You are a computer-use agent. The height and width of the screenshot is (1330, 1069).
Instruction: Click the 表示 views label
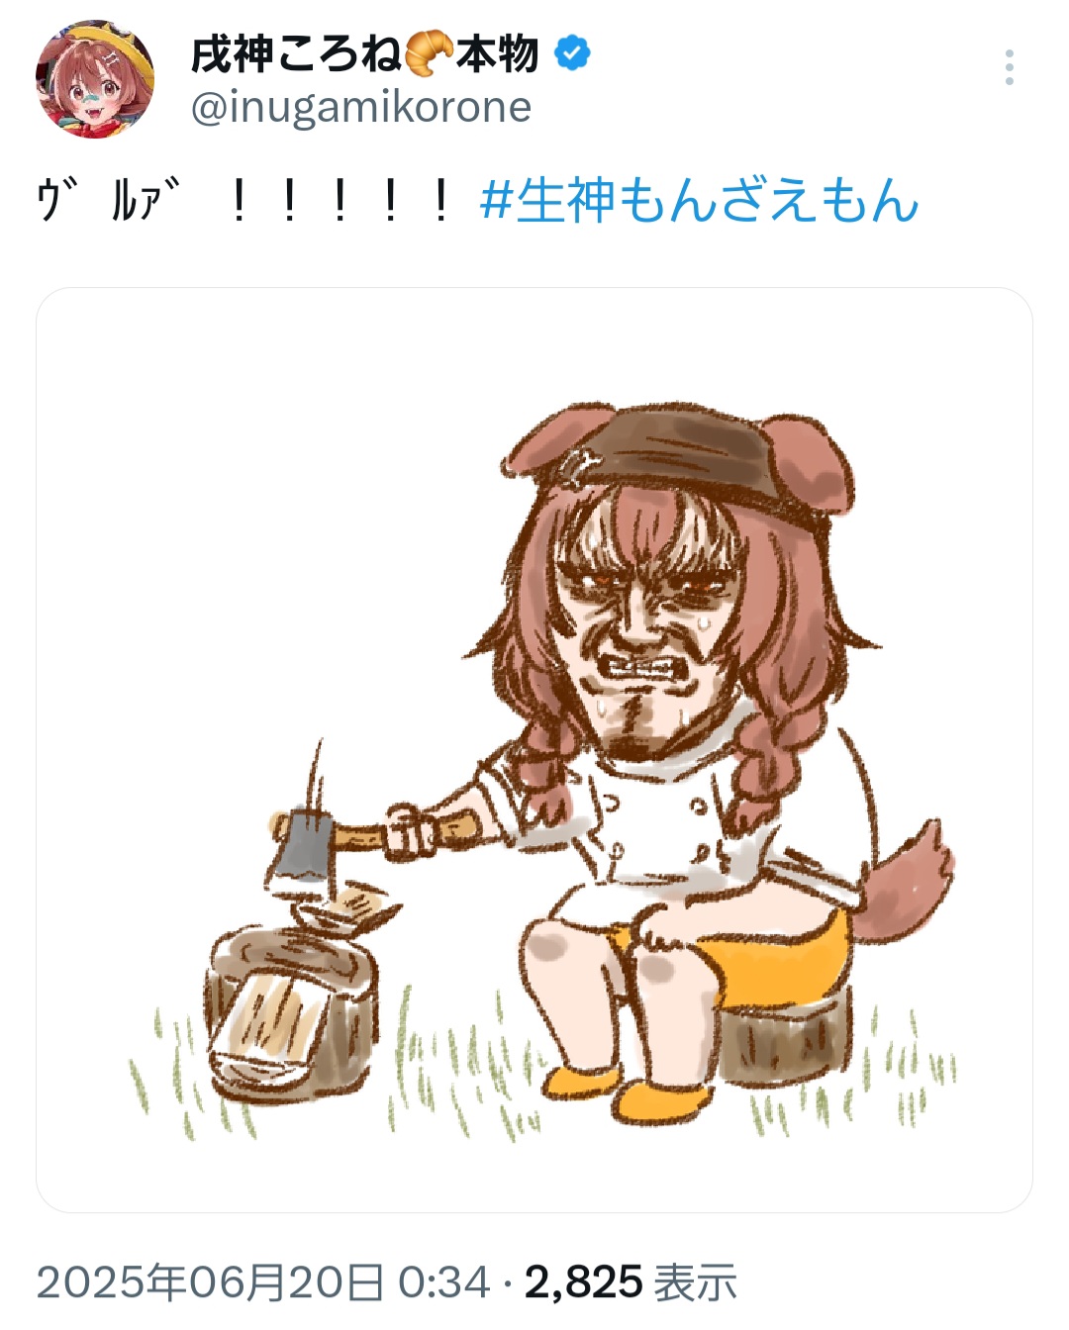[695, 1282]
